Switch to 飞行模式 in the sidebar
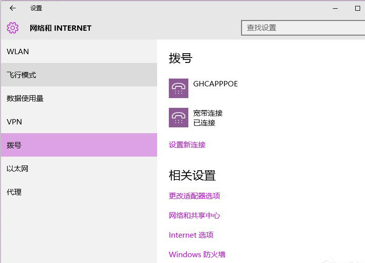 [21, 75]
